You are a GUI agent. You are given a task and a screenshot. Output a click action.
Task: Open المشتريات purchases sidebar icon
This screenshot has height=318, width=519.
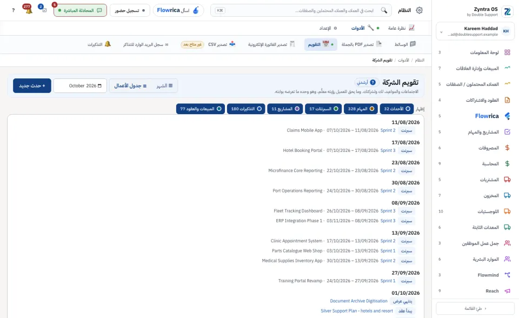click(507, 180)
